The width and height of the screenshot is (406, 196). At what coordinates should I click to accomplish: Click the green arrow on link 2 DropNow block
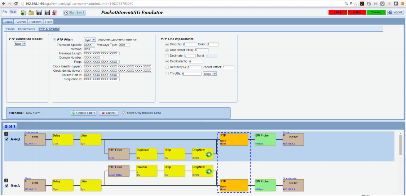point(209,171)
